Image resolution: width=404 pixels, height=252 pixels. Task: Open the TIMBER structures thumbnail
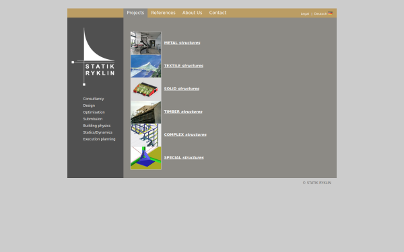click(x=146, y=112)
